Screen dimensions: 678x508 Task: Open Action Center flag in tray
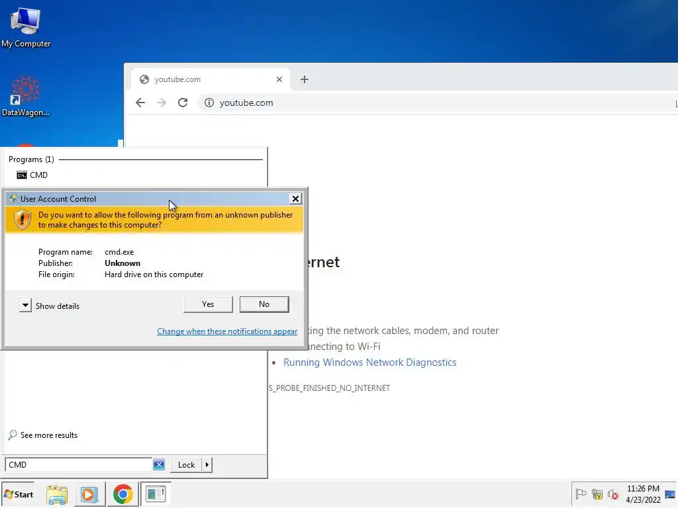tap(581, 493)
